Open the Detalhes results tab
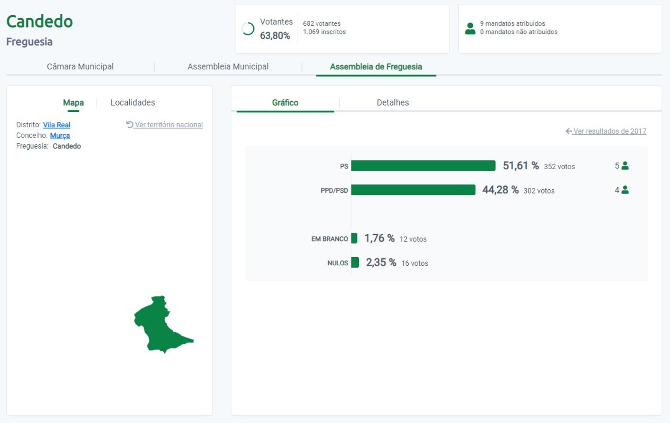 392,102
